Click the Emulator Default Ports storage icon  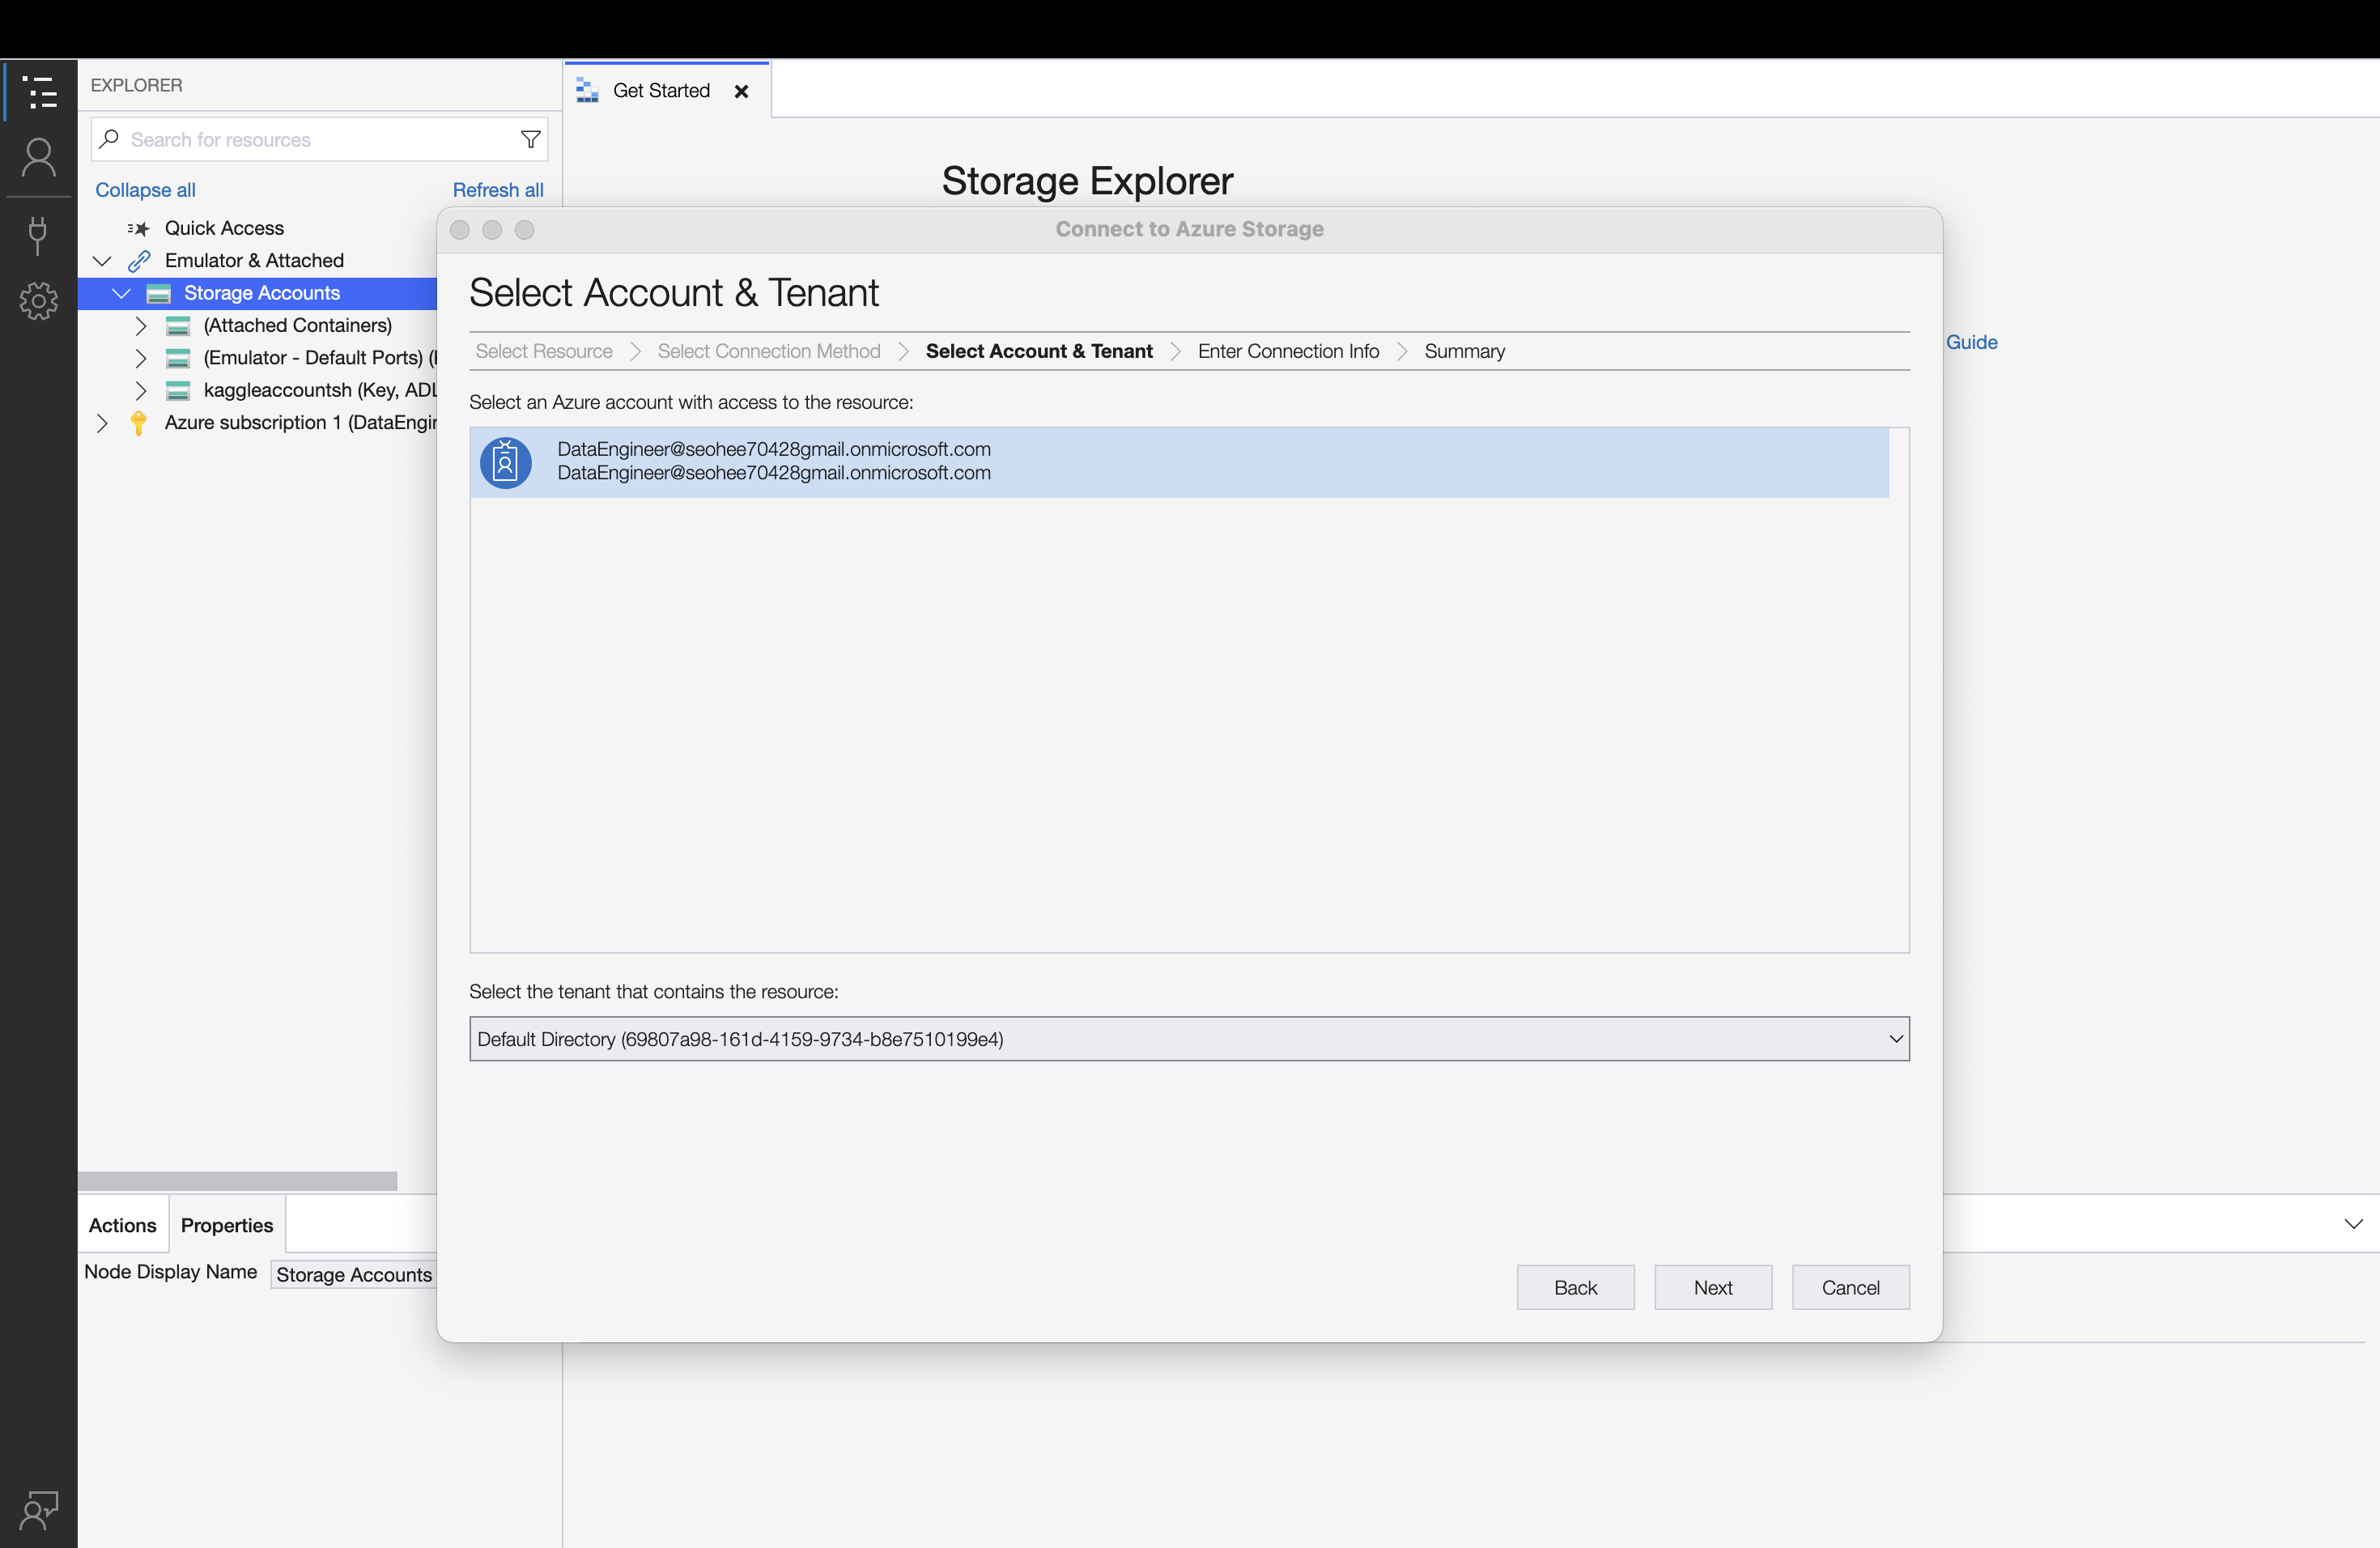(x=178, y=358)
